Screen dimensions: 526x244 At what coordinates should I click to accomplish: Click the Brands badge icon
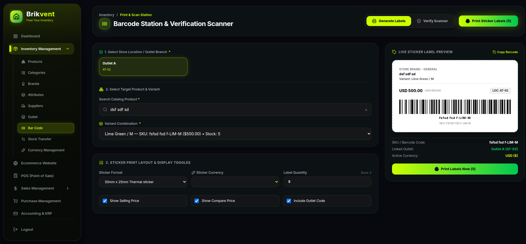coord(23,84)
